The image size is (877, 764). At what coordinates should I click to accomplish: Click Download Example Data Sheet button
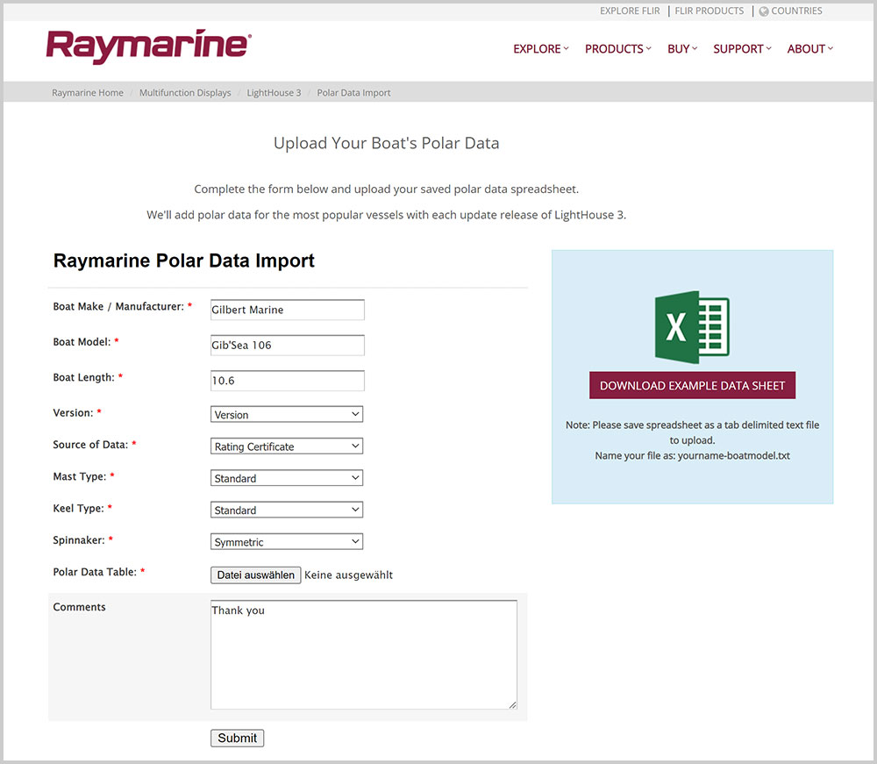(692, 386)
